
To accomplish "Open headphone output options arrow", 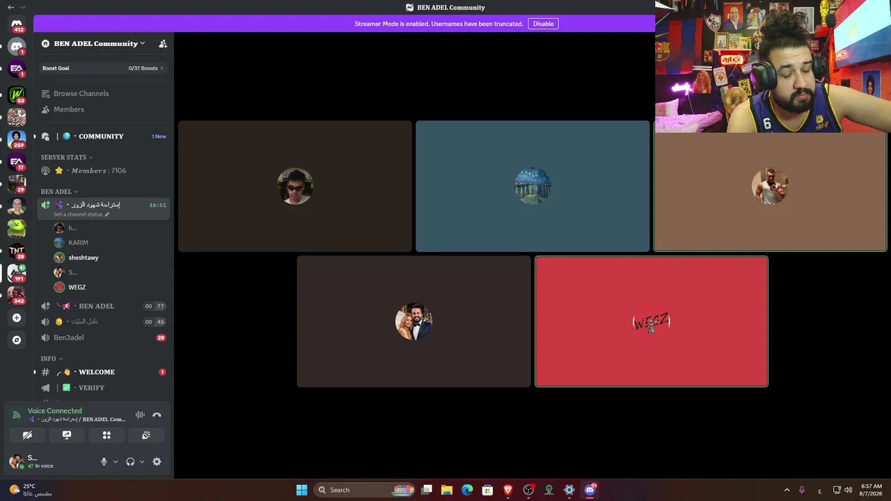I will click(x=142, y=461).
